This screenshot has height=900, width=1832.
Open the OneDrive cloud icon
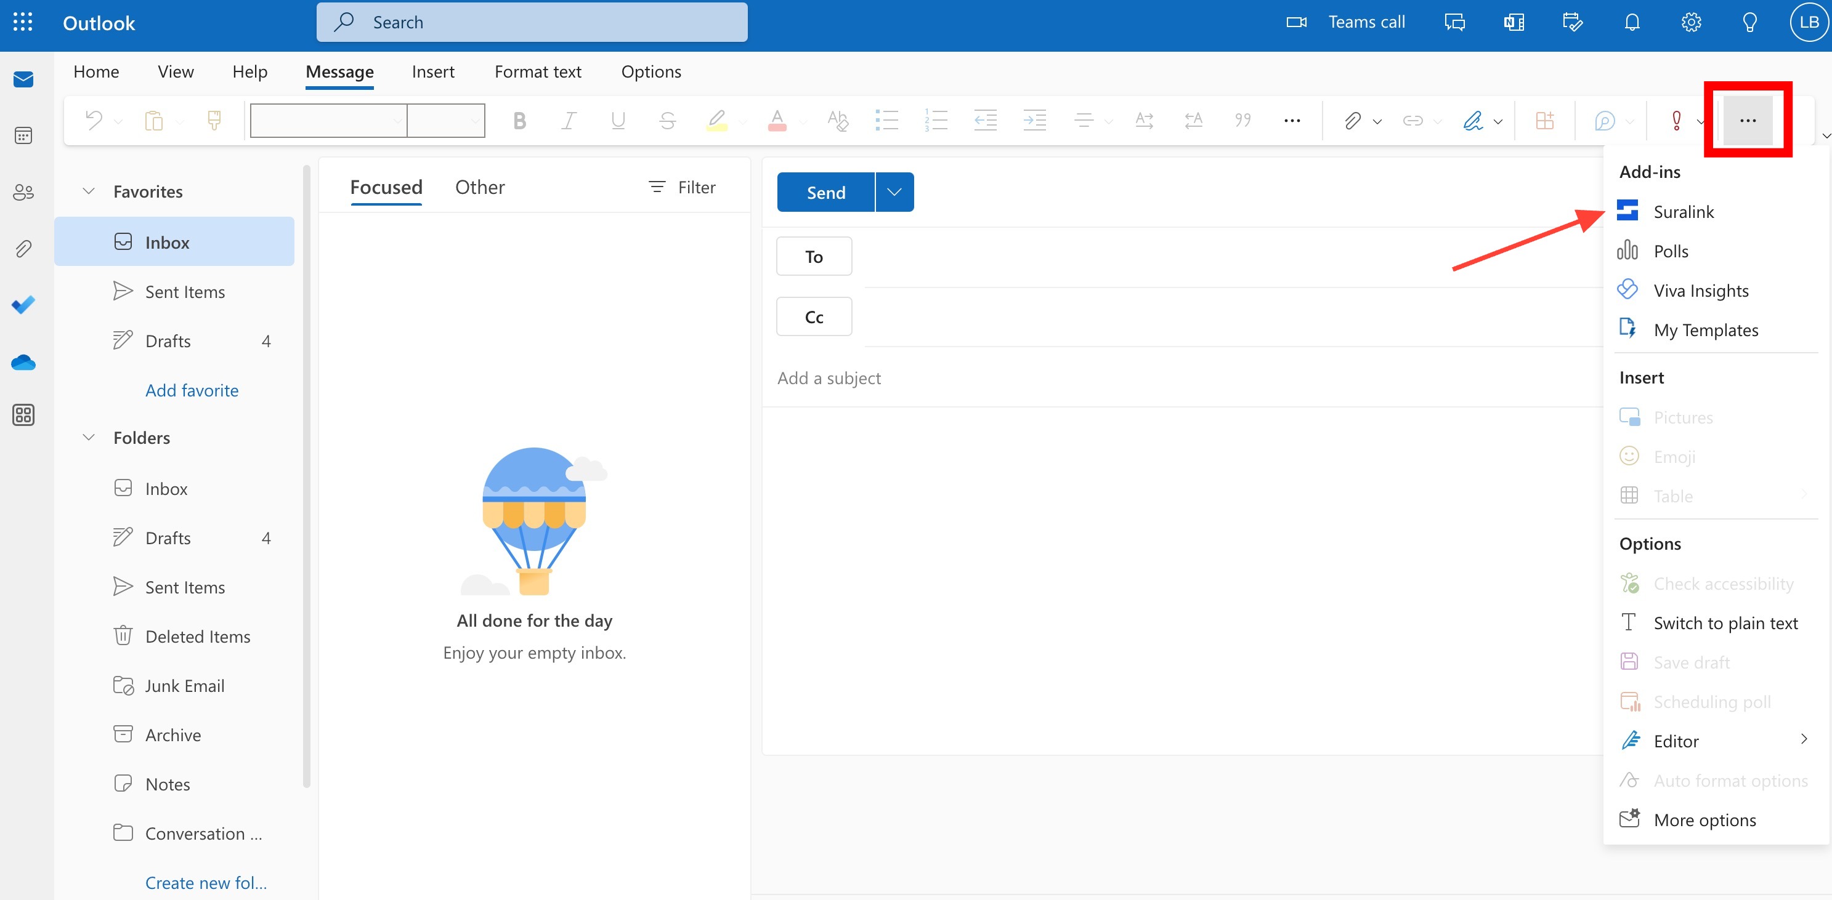(23, 362)
